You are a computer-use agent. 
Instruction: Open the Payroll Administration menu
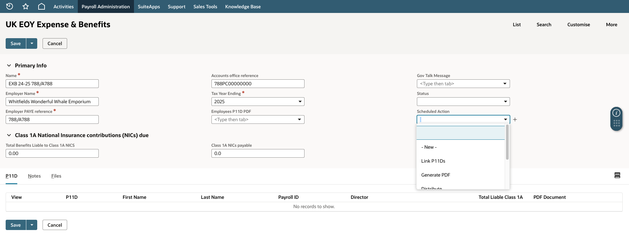point(106,6)
